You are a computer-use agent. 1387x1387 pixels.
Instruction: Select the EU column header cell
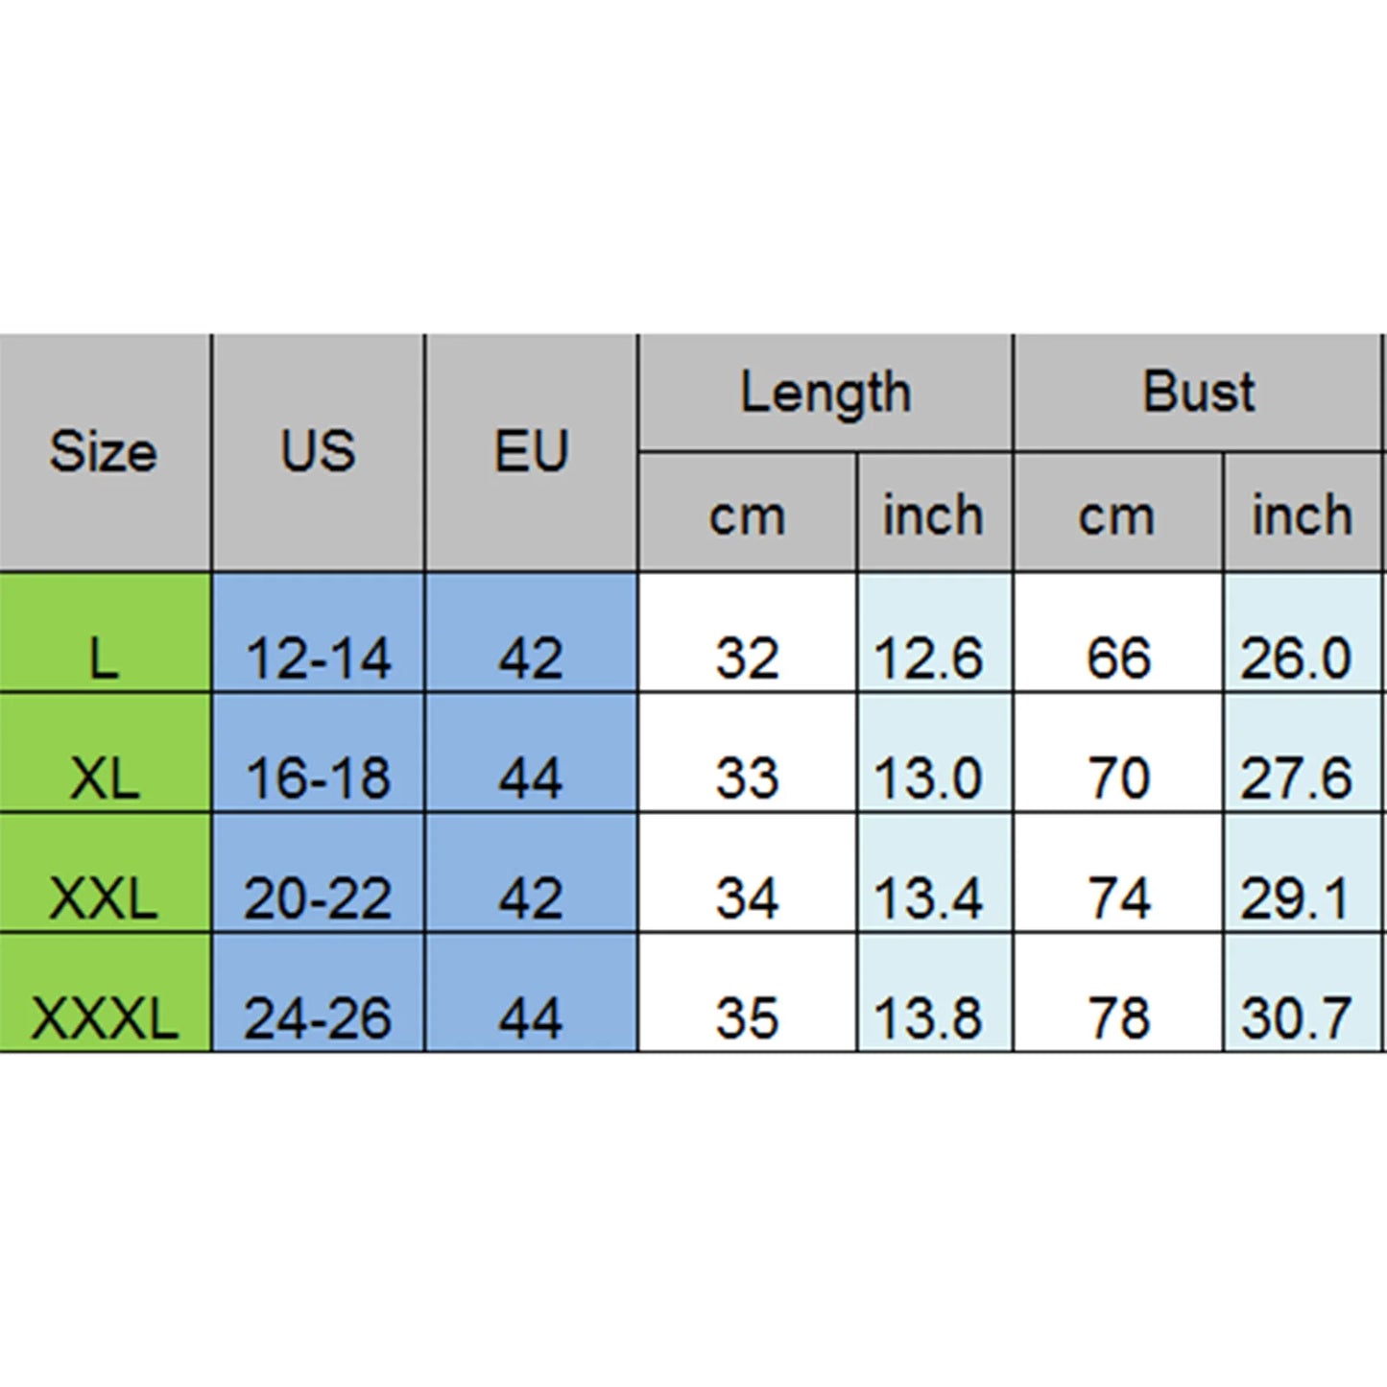(531, 451)
